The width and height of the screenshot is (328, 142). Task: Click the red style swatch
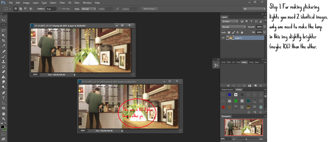point(223,107)
